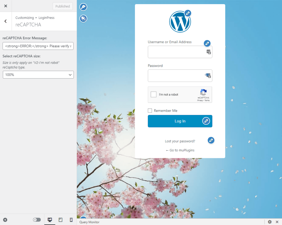Click the pencil icon on the Log In button

tap(206, 121)
